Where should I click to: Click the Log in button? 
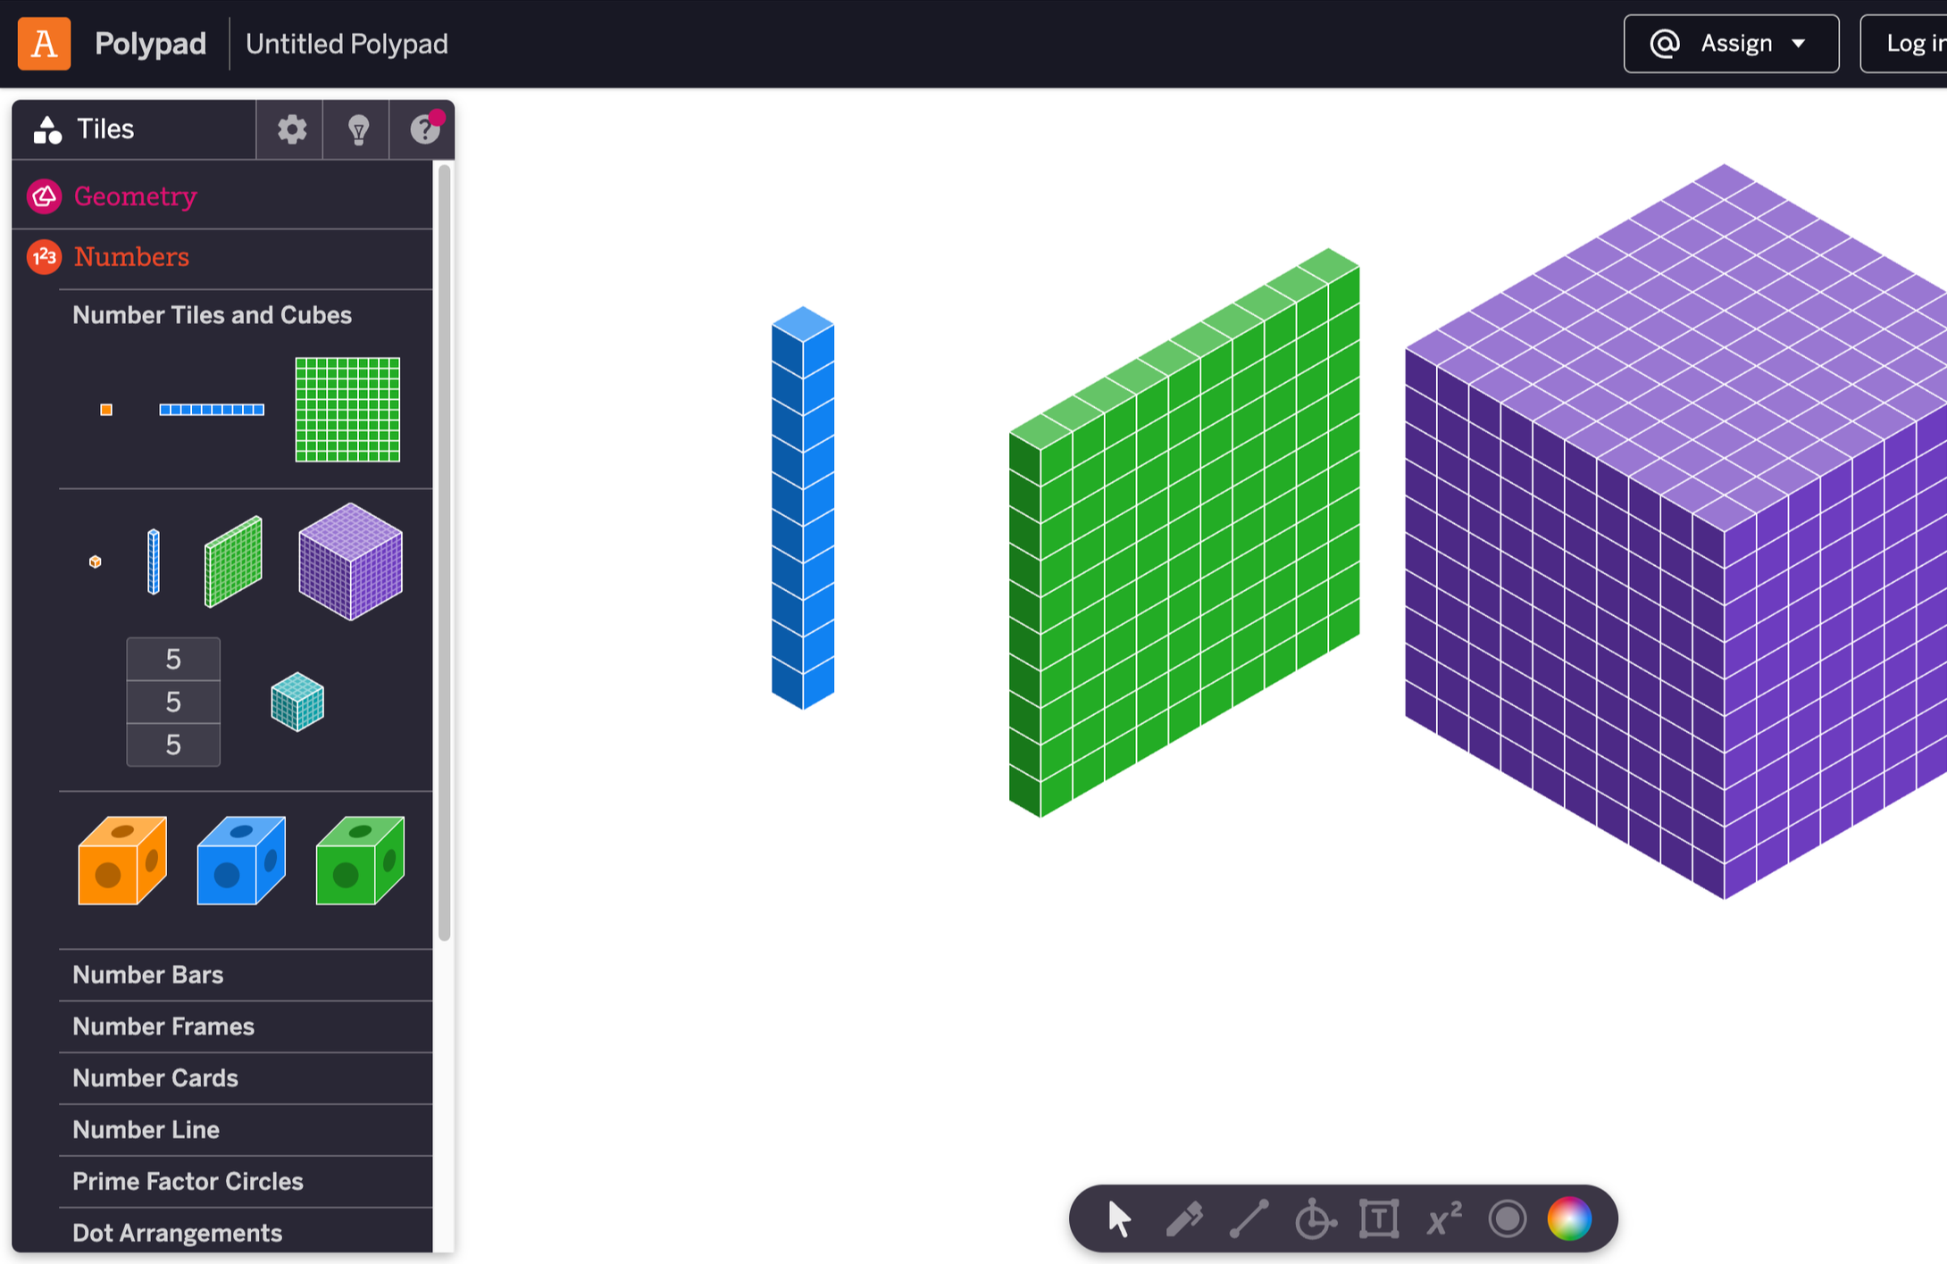tap(1905, 44)
